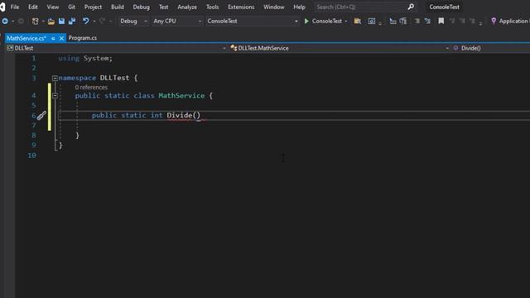
Task: Open the View menu
Action: pos(53,7)
